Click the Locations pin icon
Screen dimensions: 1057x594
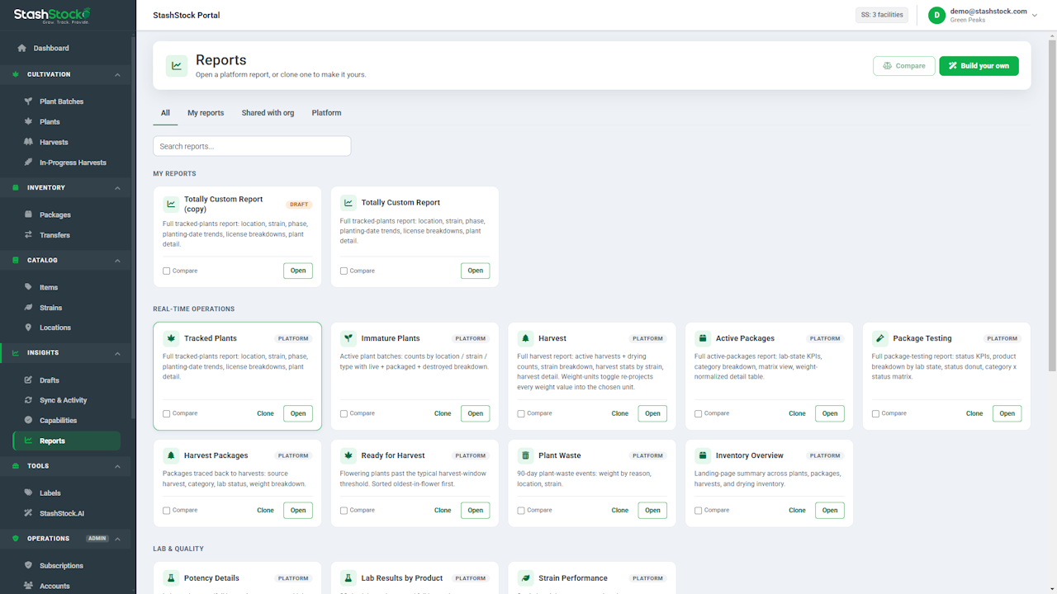tap(29, 328)
